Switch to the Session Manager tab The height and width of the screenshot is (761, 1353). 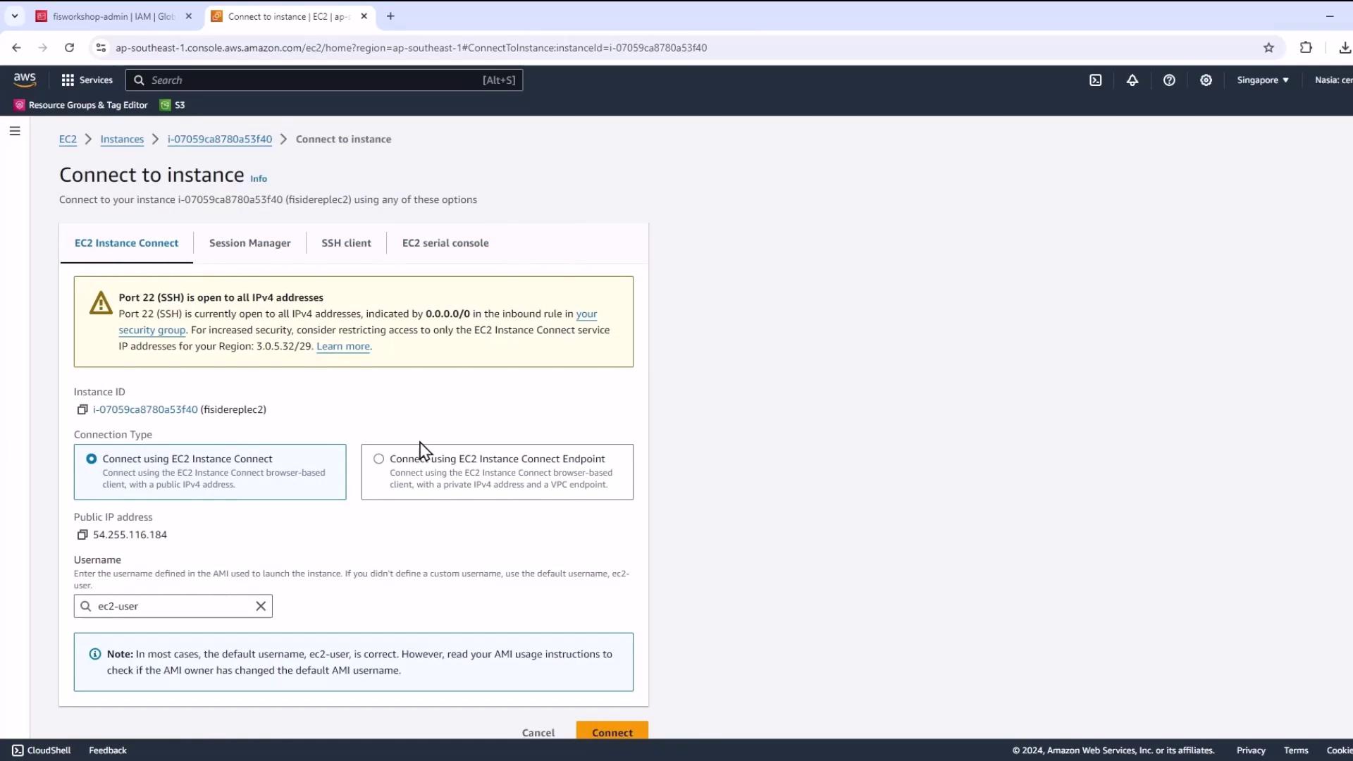coord(249,243)
